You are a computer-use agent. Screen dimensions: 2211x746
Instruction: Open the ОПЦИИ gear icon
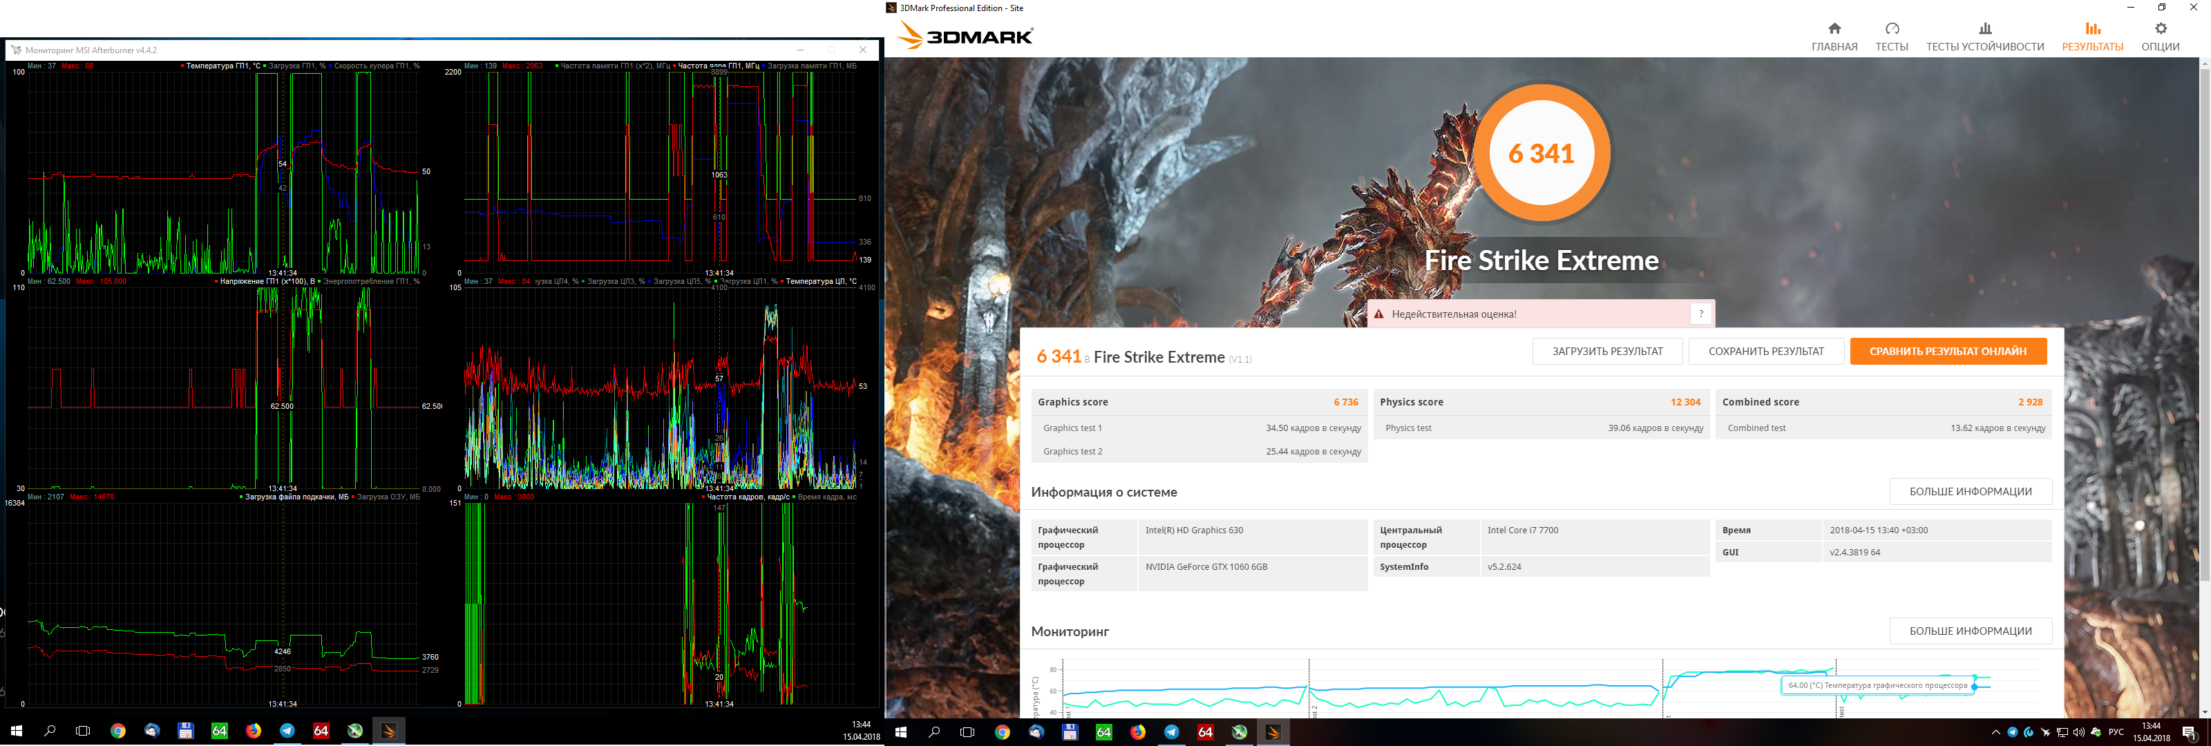[2161, 28]
